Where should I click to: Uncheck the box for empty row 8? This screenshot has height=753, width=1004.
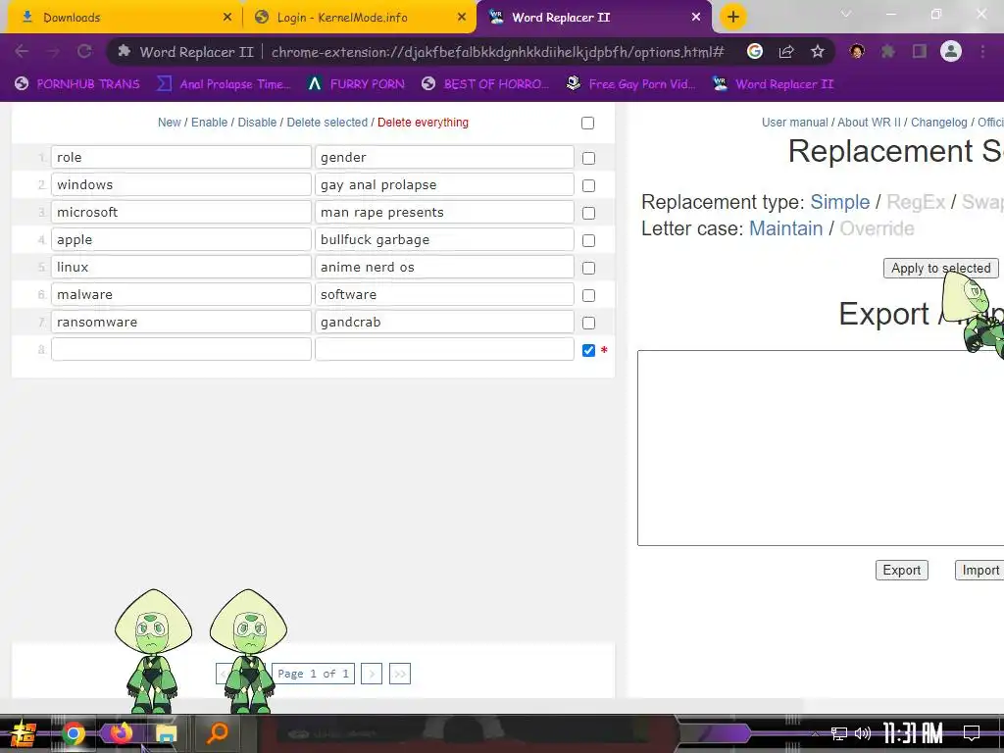(x=588, y=351)
